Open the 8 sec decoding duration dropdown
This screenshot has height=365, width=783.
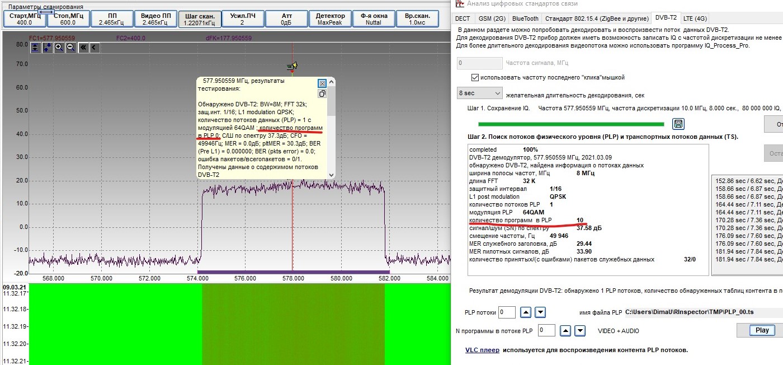[480, 93]
